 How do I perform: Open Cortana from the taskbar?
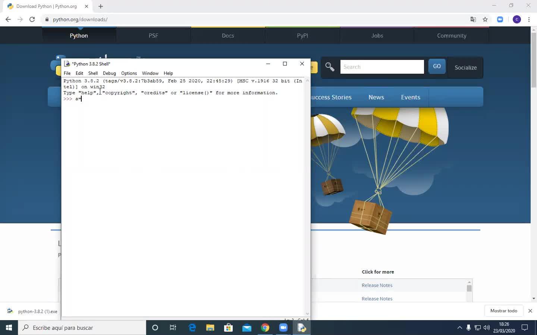coord(155,328)
